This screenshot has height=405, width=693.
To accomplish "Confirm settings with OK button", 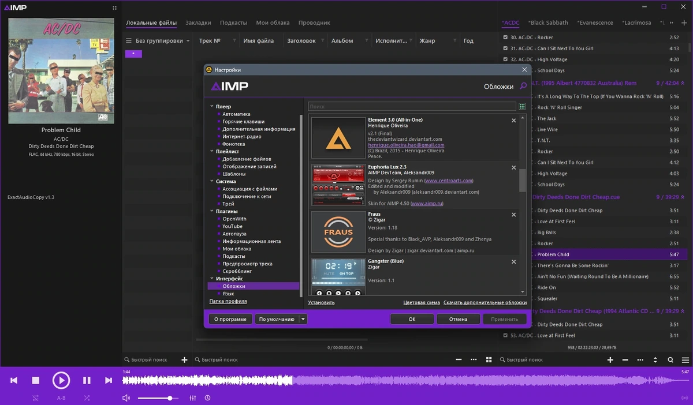I will (412, 319).
